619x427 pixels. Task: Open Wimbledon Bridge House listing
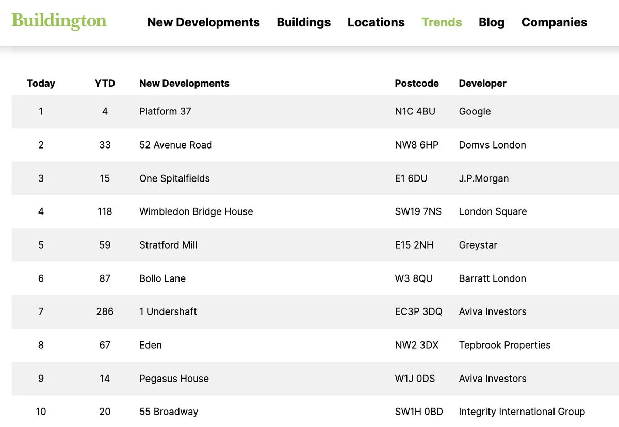(196, 211)
